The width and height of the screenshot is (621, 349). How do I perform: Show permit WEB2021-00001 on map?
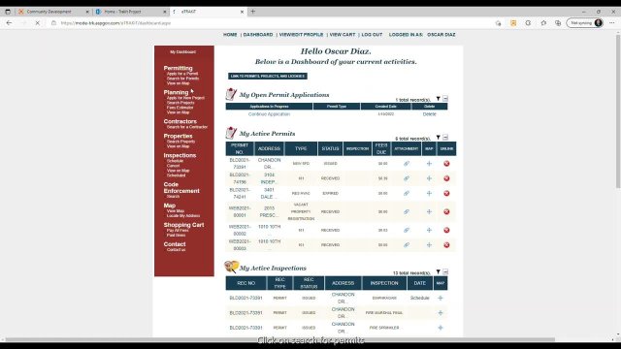click(429, 211)
